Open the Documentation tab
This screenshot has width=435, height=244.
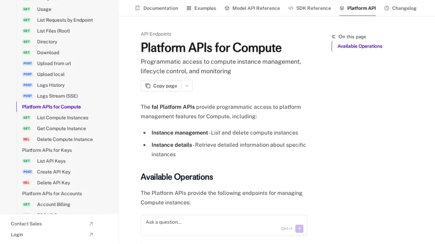[x=157, y=8]
